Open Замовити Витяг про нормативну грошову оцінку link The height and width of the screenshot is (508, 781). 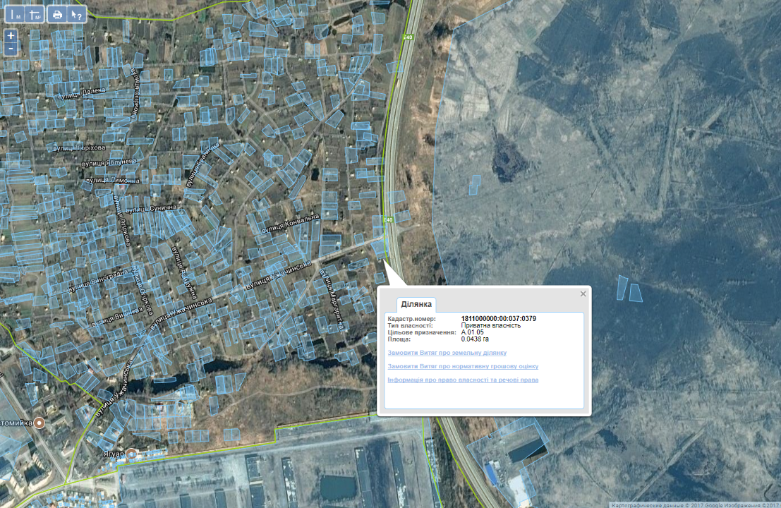coord(463,366)
